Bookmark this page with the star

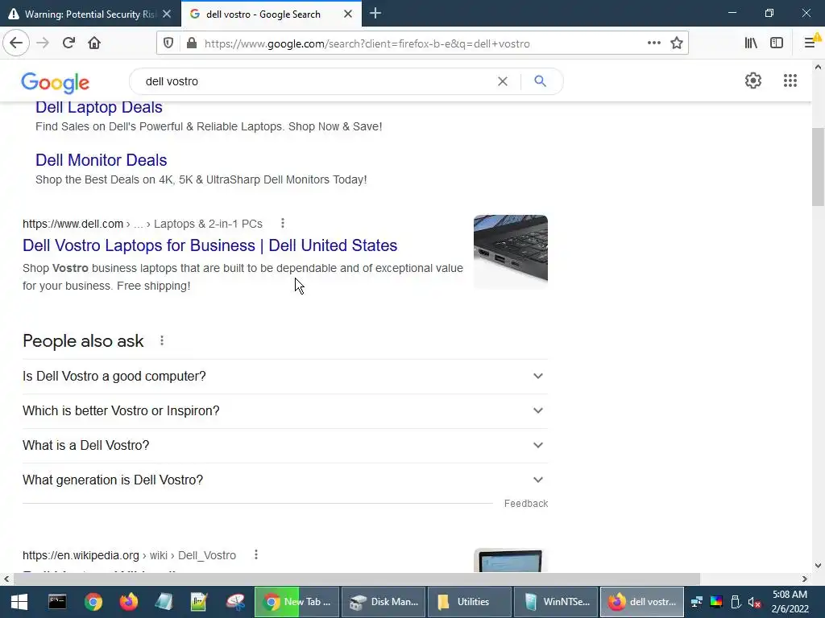(x=677, y=43)
